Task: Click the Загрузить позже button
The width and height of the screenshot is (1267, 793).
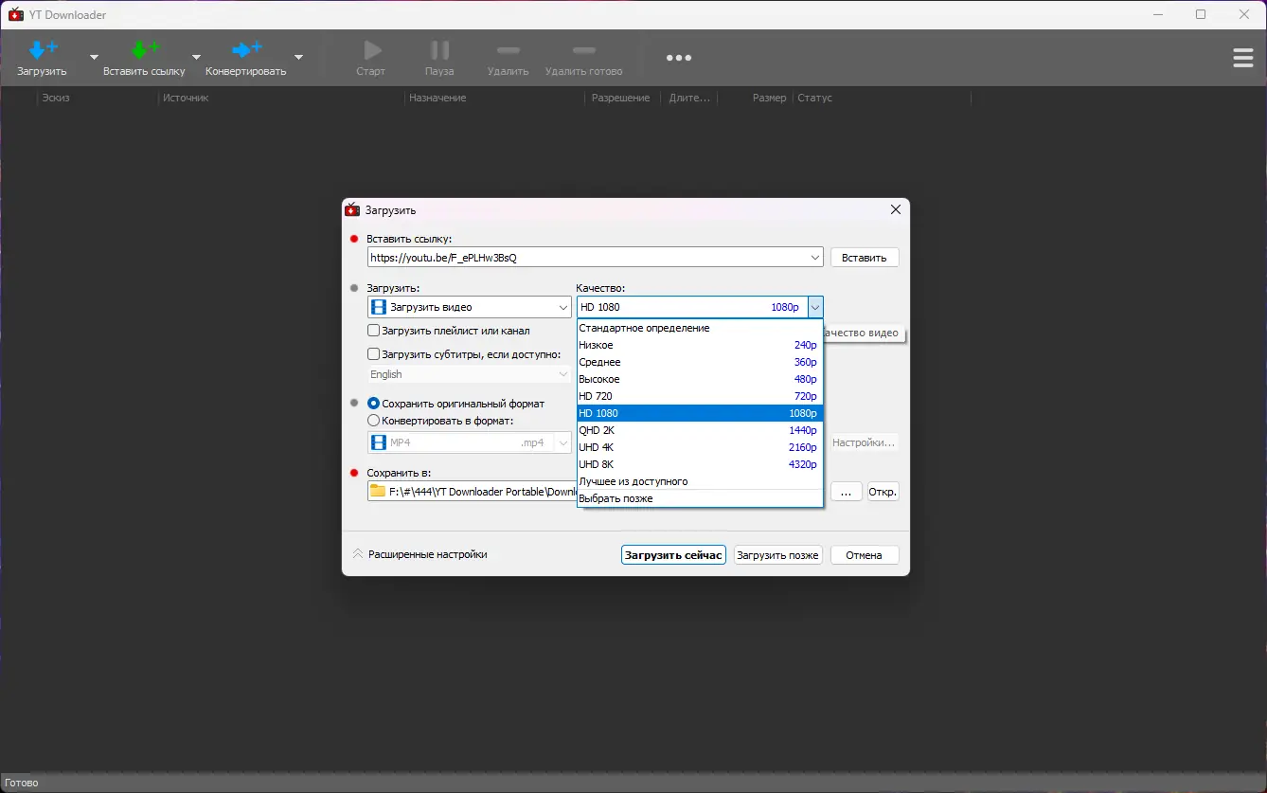Action: coord(777,555)
